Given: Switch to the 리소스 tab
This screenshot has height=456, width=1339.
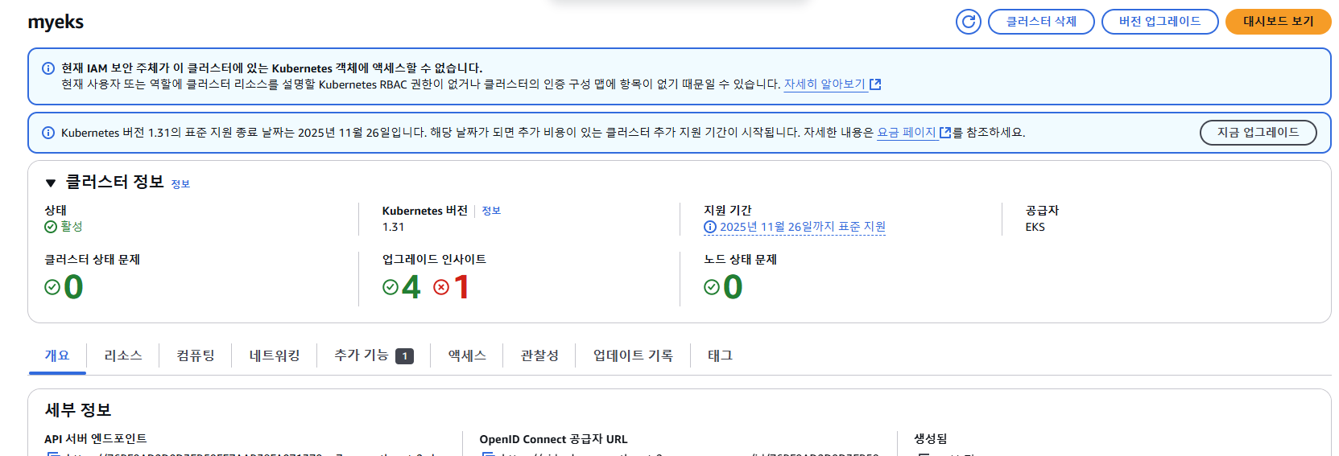Looking at the screenshot, I should click(x=123, y=355).
